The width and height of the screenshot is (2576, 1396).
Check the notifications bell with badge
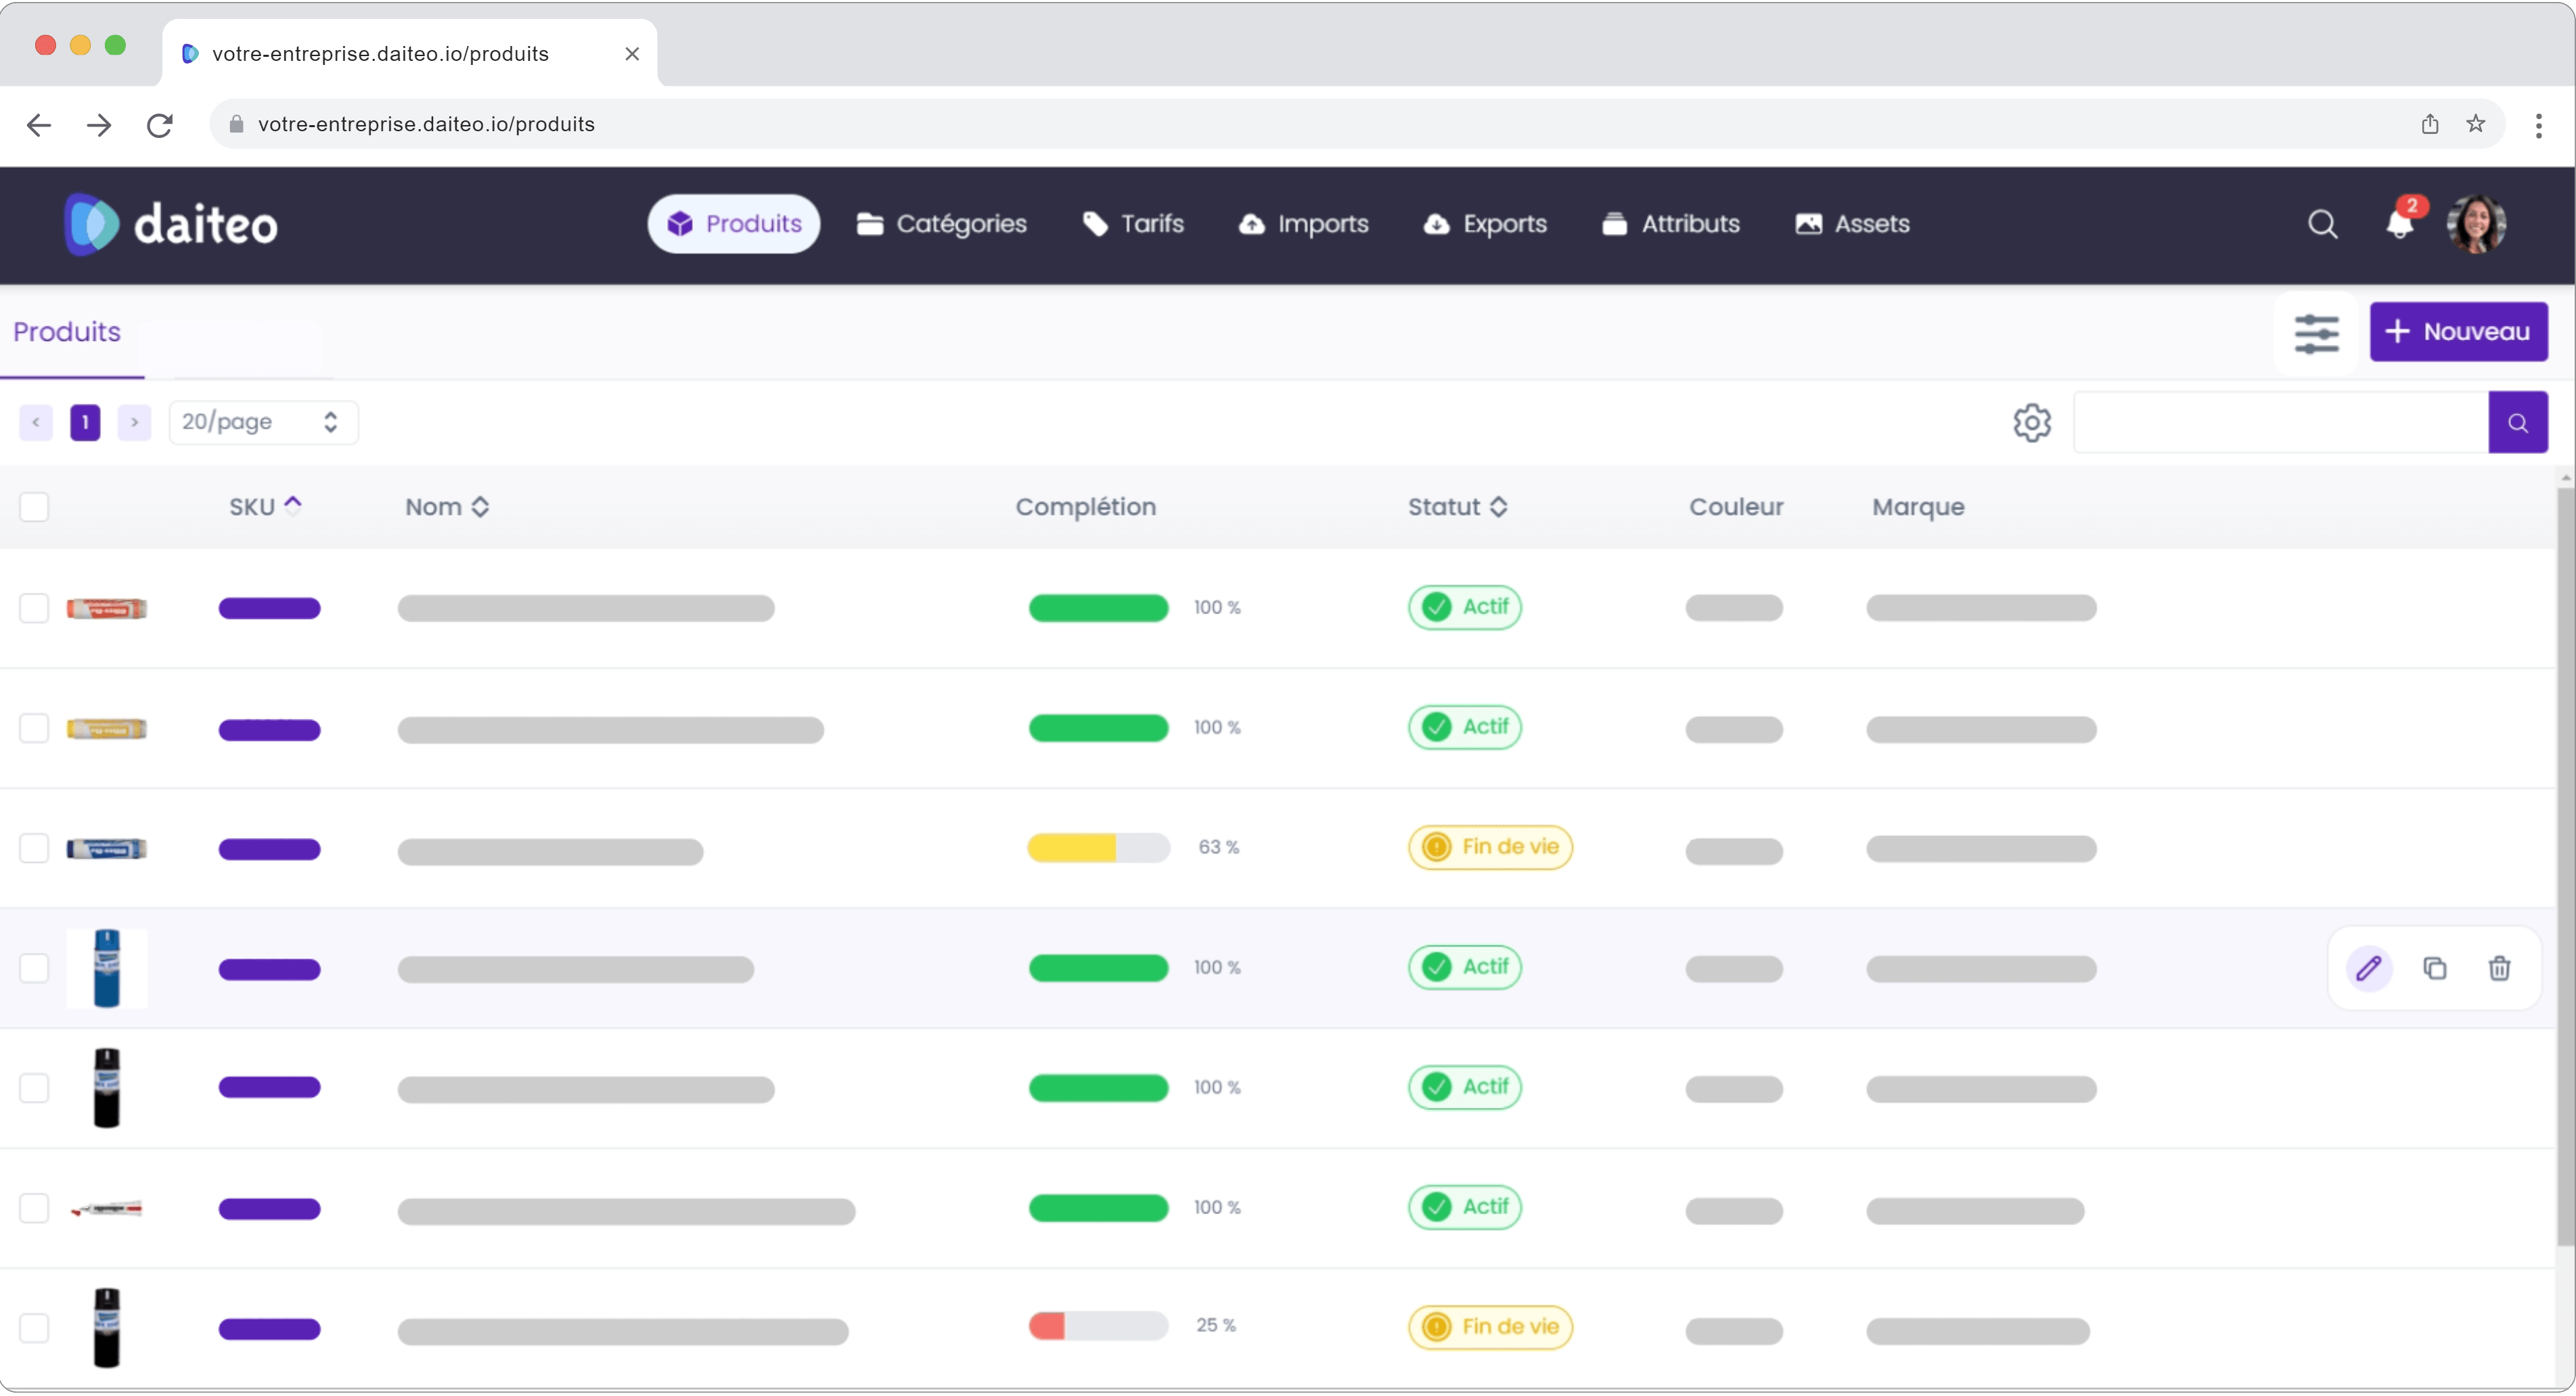pos(2401,224)
